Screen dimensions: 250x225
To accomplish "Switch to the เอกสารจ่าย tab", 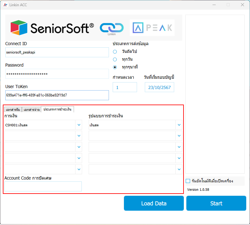I will tap(32, 110).
